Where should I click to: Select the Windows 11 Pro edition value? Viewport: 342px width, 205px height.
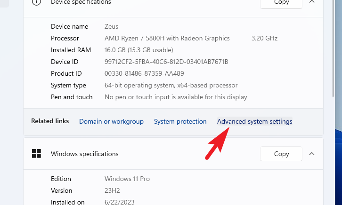(127, 179)
